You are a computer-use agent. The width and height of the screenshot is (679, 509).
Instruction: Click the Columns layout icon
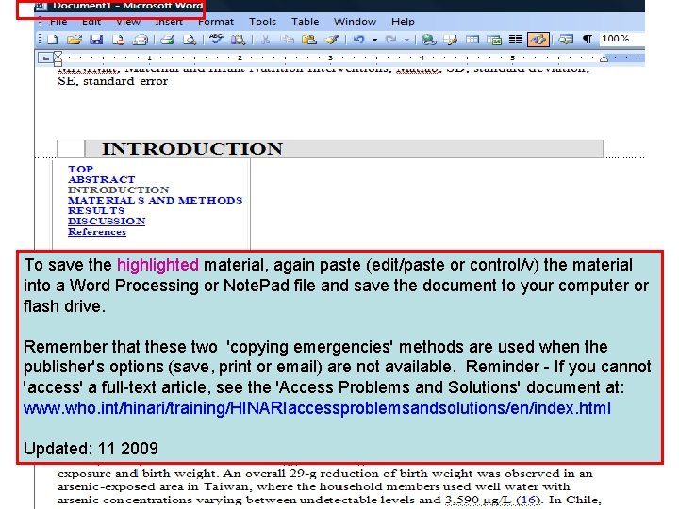pos(515,40)
